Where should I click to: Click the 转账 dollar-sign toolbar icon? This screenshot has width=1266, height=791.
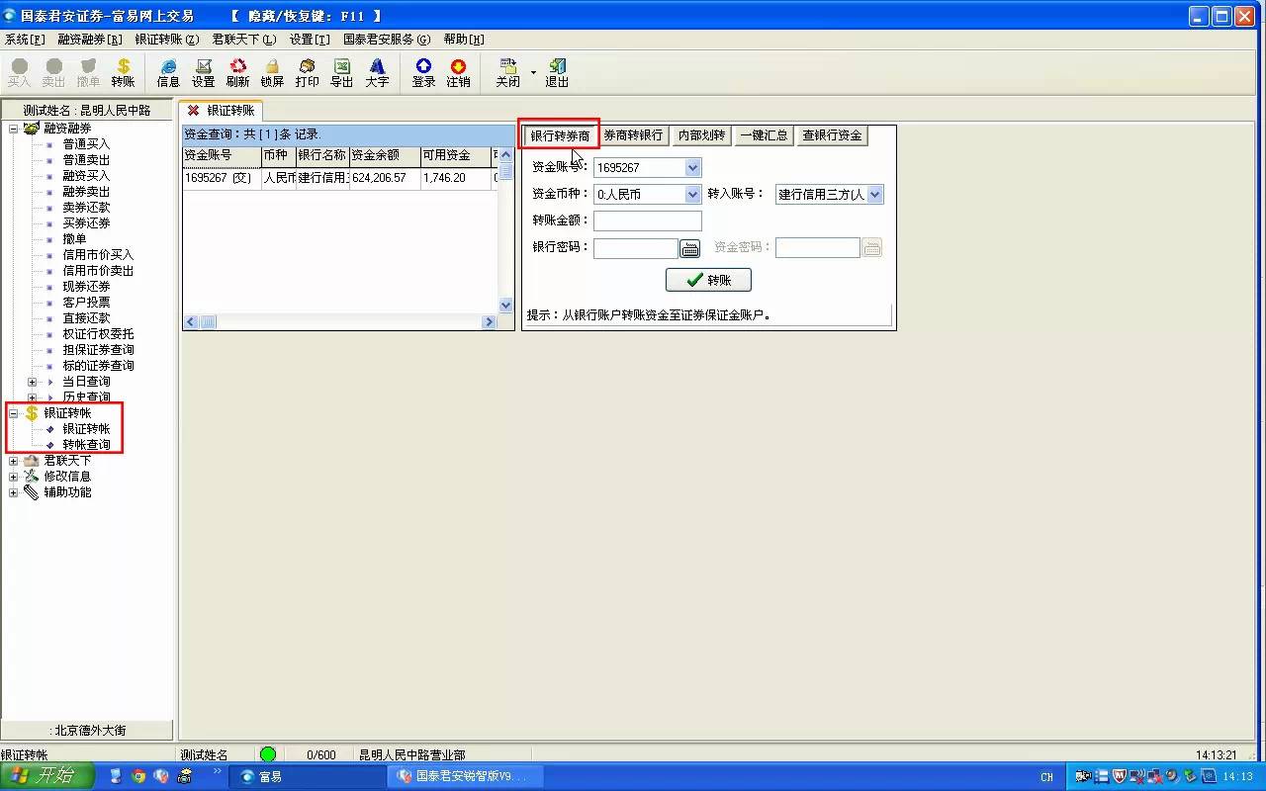click(123, 72)
